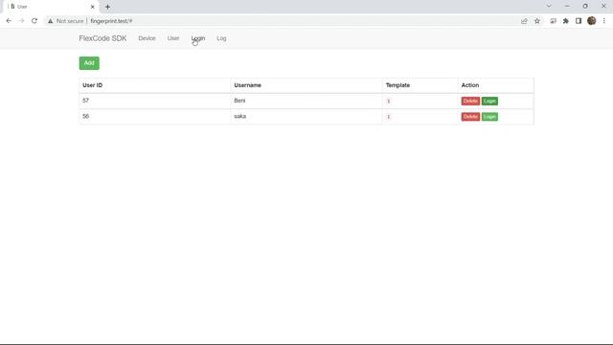Click the Not secure warning icon
Image resolution: width=613 pixels, height=345 pixels.
point(51,21)
